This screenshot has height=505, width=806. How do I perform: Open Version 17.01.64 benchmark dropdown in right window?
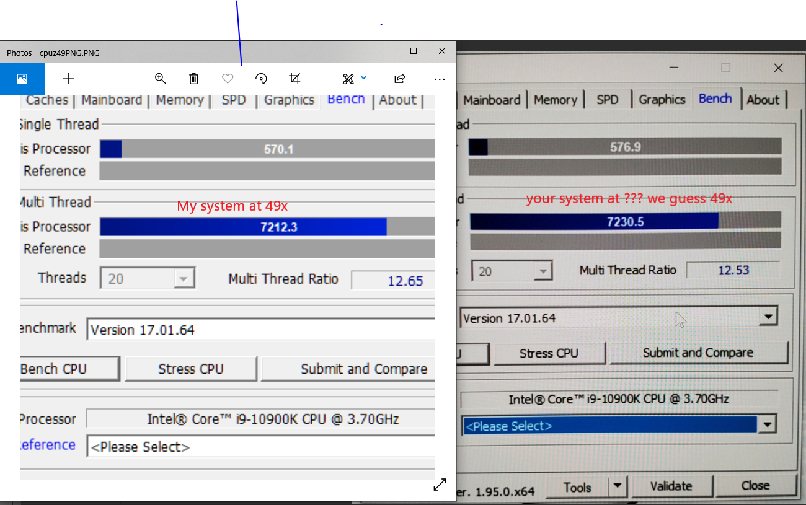(768, 318)
